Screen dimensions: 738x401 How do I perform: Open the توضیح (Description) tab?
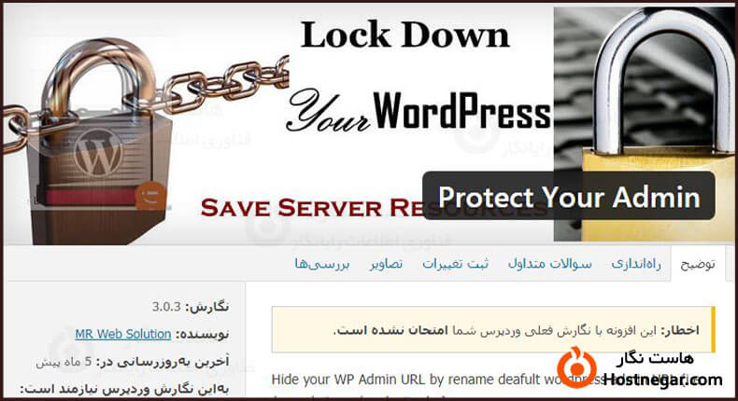pyautogui.click(x=698, y=264)
